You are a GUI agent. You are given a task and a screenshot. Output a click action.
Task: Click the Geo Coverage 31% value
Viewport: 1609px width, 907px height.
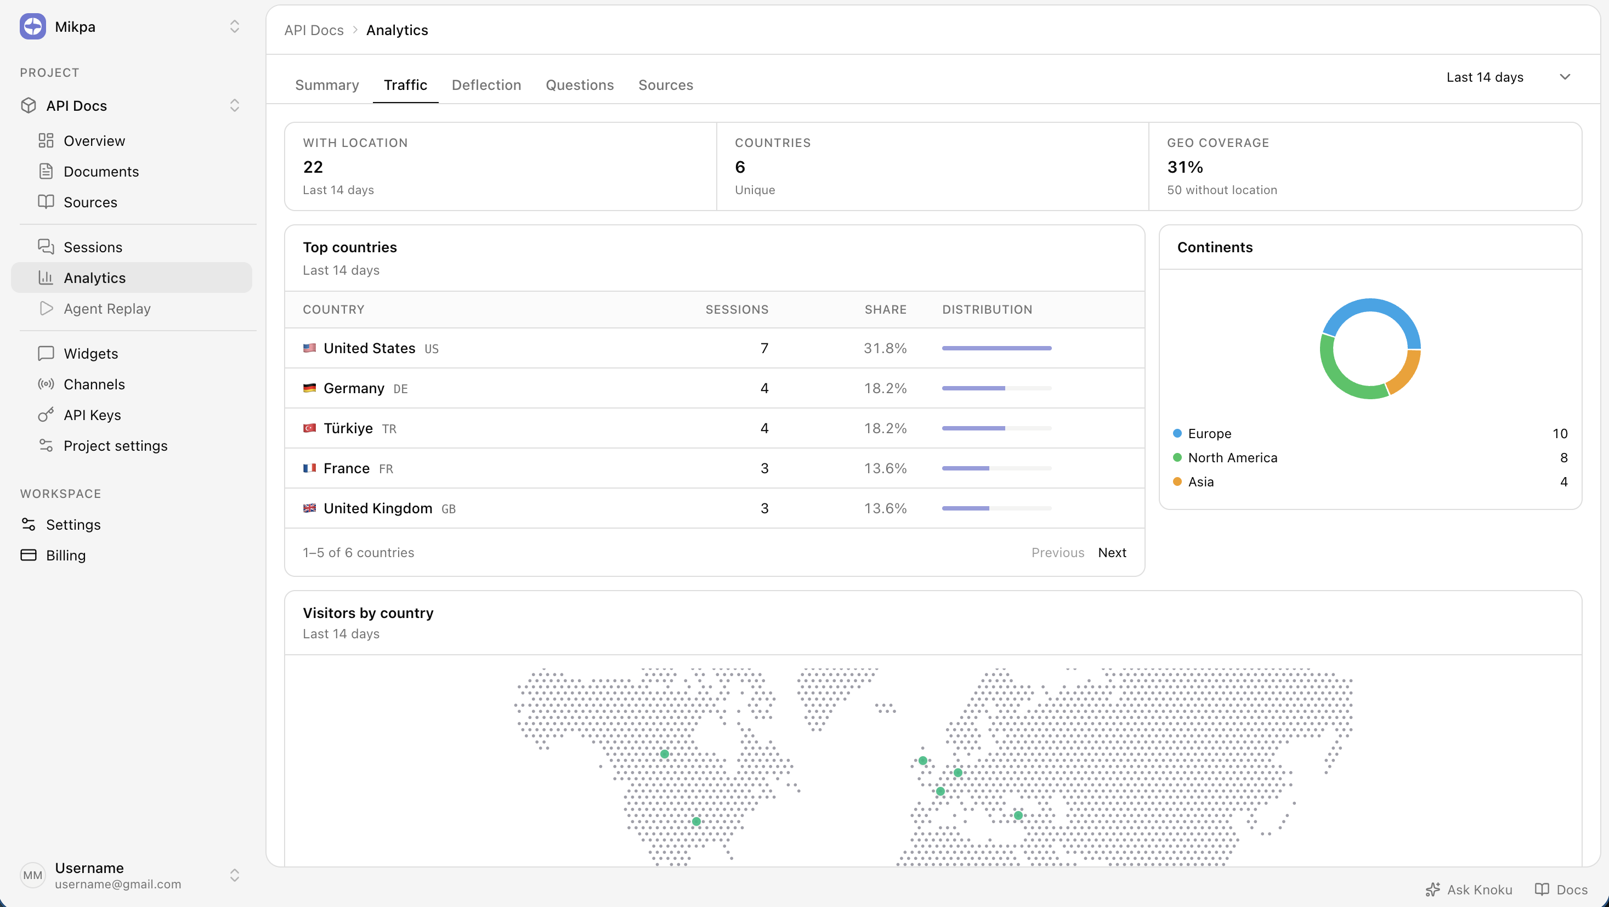tap(1185, 167)
